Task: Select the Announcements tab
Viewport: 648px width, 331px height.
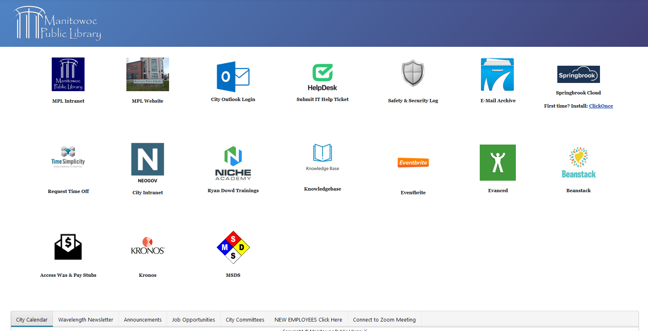Action: pos(143,320)
